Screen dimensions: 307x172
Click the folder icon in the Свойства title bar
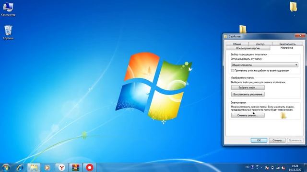(225, 36)
